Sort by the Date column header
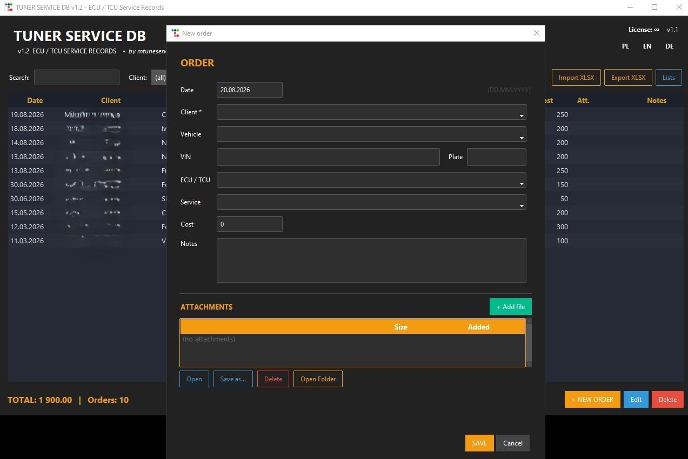Viewport: 688px width, 459px height. [x=35, y=100]
